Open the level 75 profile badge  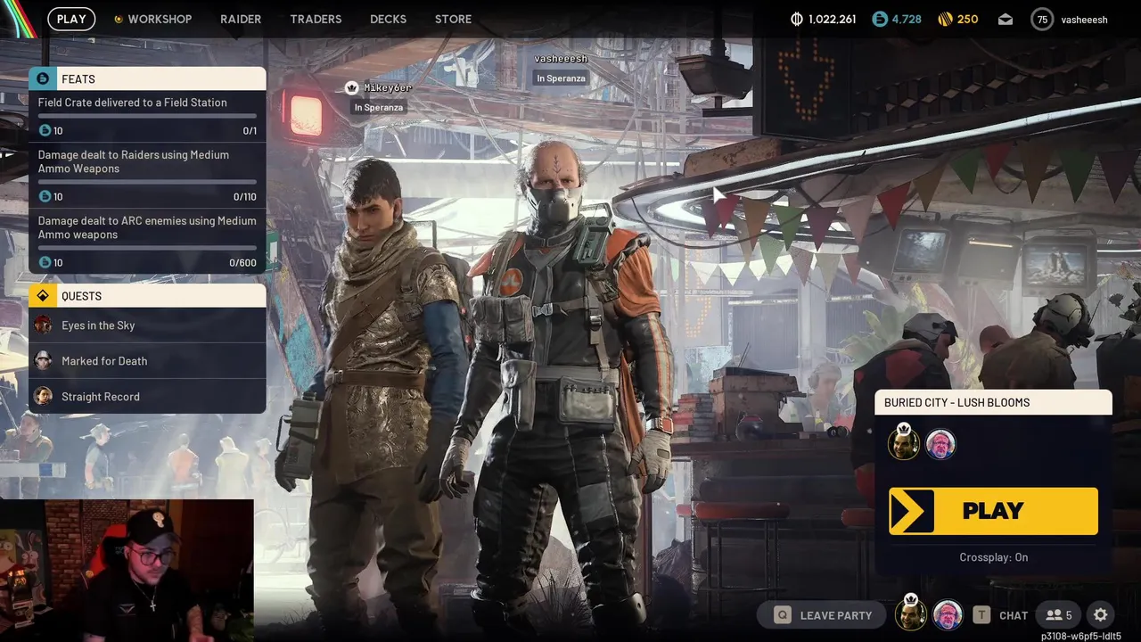click(x=1042, y=19)
